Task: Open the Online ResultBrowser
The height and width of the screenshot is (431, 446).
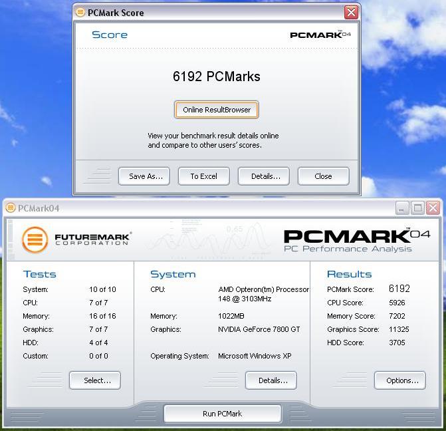Action: [x=217, y=110]
